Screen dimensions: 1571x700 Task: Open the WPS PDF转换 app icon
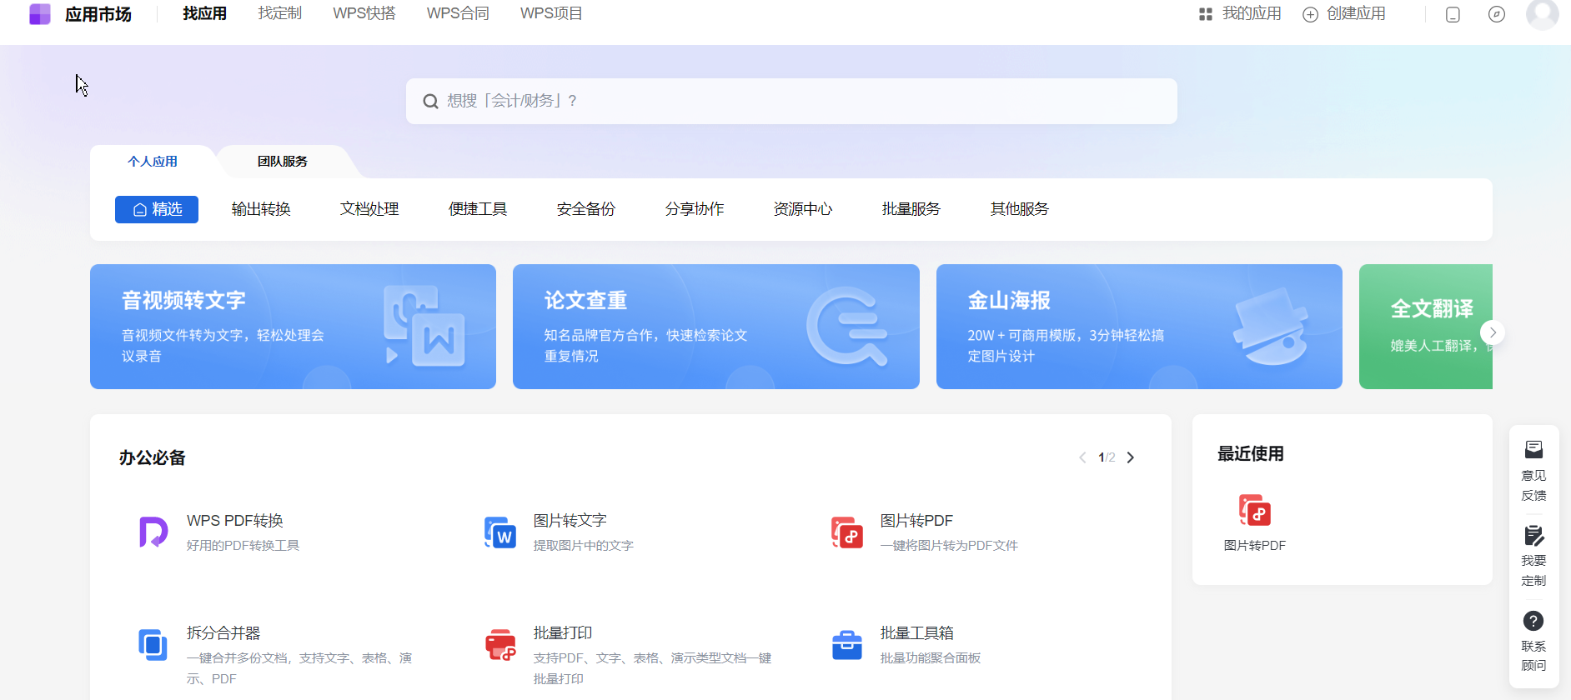pos(153,532)
